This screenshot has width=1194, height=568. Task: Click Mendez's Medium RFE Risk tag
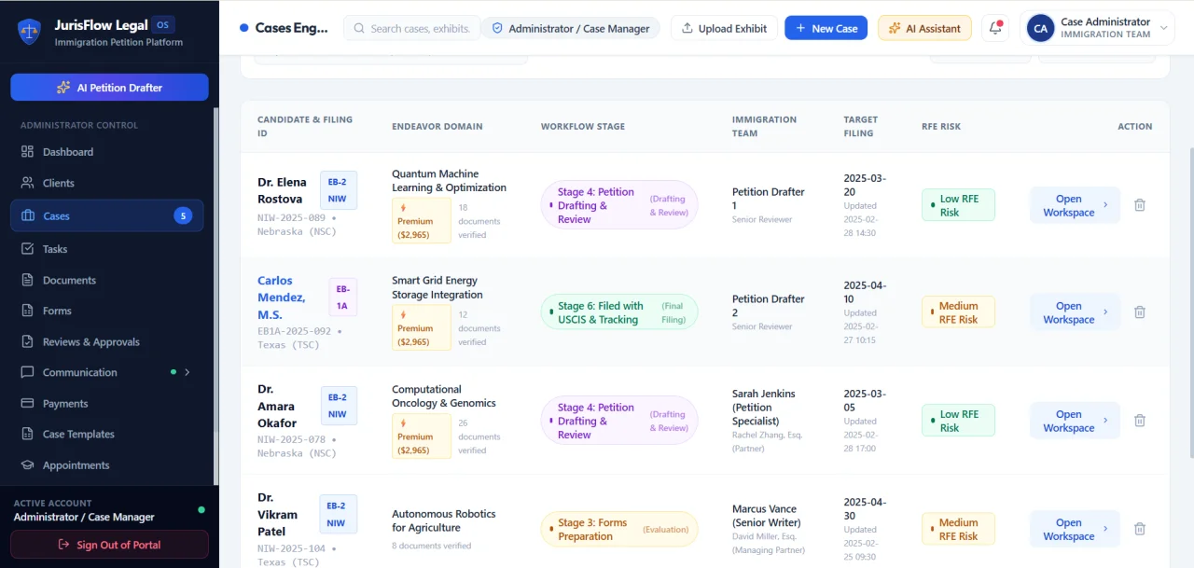point(958,312)
